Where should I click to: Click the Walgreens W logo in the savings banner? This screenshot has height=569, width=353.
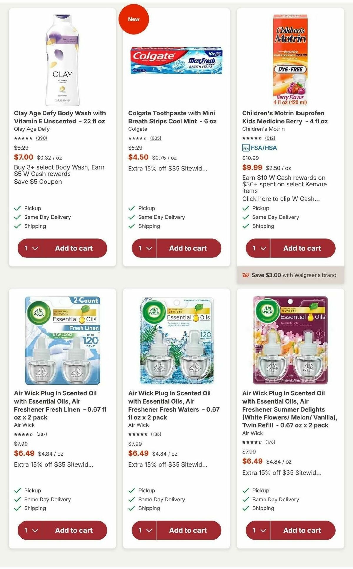[x=246, y=275]
